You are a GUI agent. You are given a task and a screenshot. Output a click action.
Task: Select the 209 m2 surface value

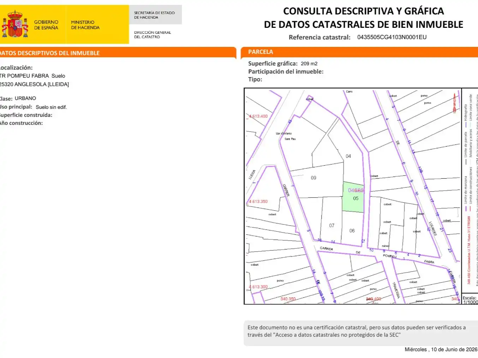pos(309,63)
